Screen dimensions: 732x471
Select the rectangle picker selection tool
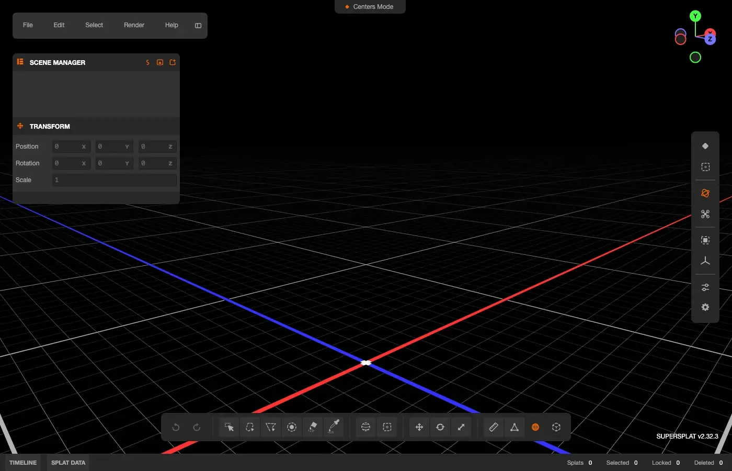(229, 427)
